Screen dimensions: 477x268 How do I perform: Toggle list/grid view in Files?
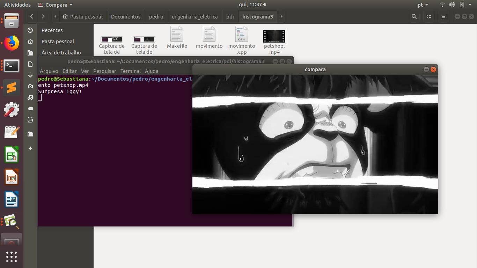(x=429, y=16)
